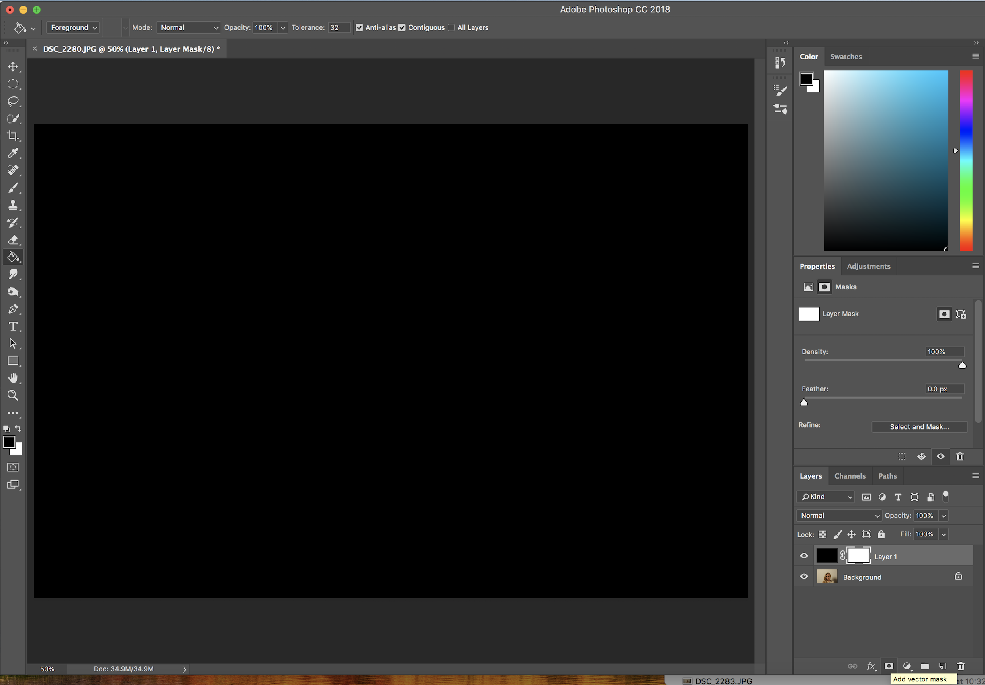Select the Clone Stamp tool
The width and height of the screenshot is (985, 685).
click(13, 205)
